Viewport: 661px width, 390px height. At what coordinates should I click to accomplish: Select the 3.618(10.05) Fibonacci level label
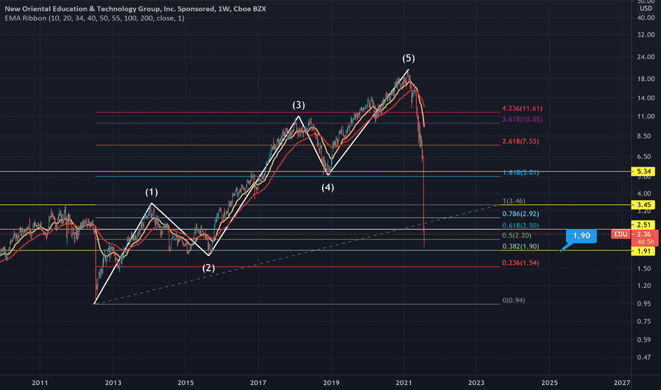click(522, 119)
